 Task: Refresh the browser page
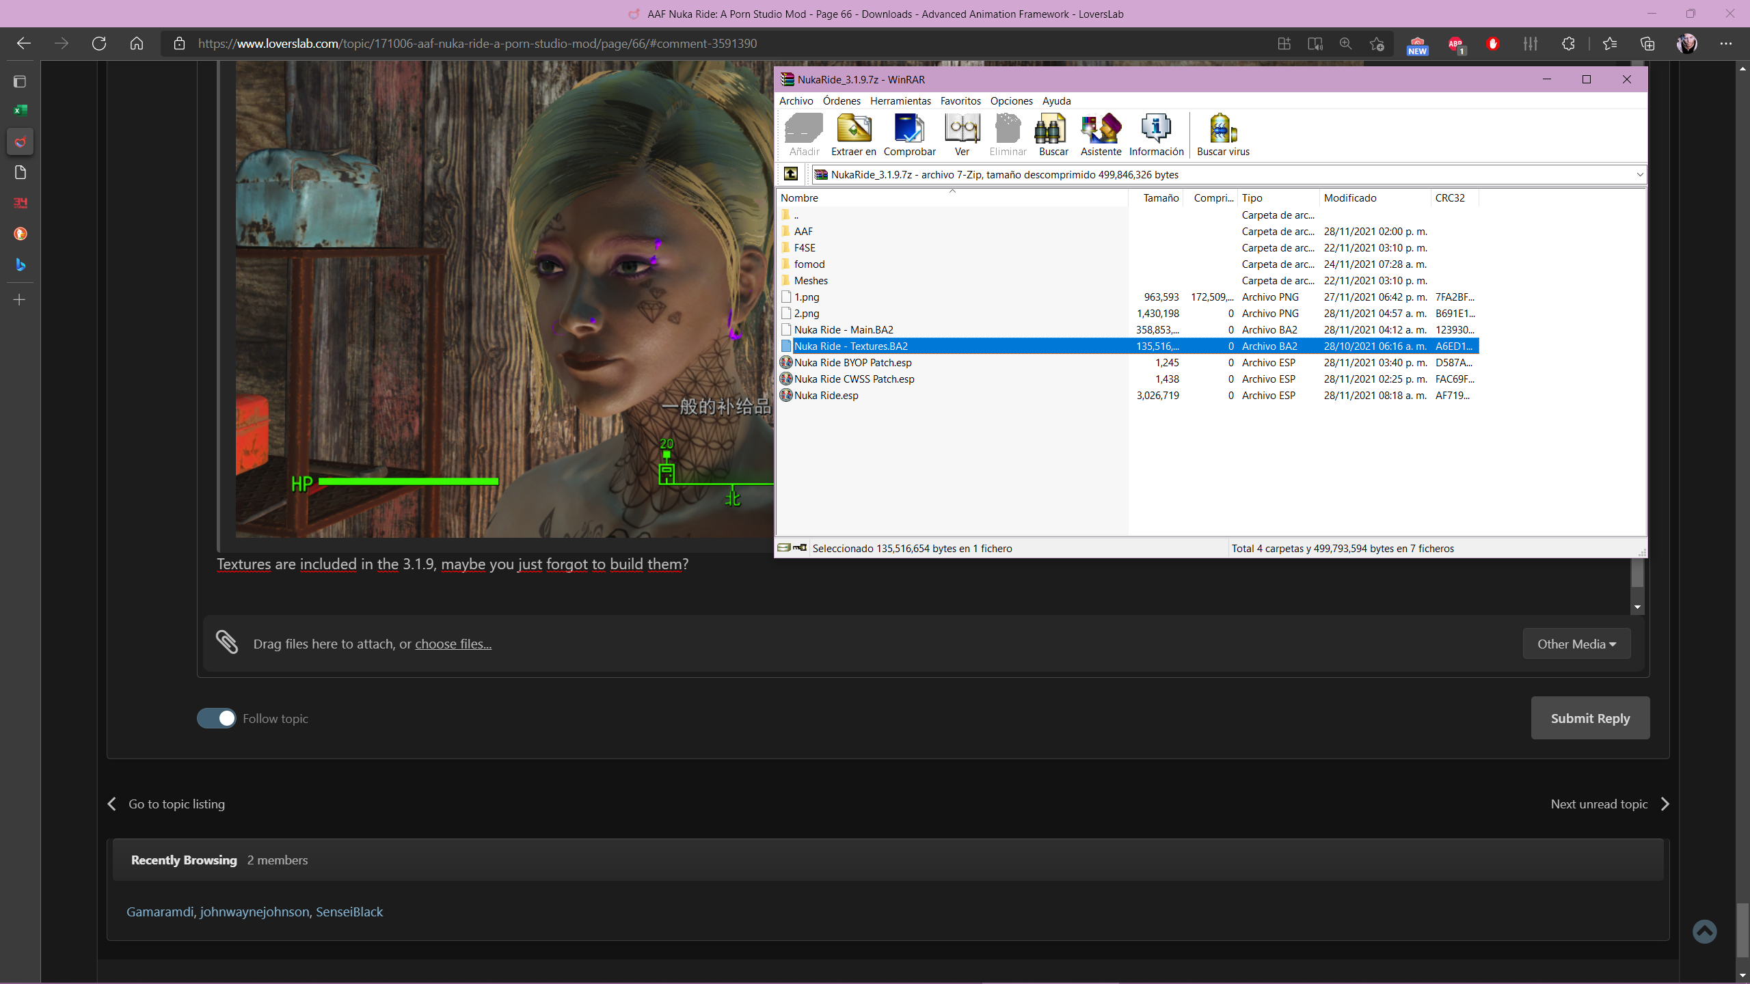click(99, 44)
